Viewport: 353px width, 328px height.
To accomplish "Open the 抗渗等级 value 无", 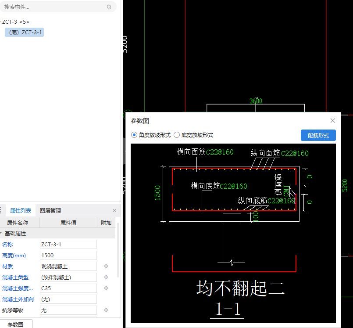I will tap(68, 310).
